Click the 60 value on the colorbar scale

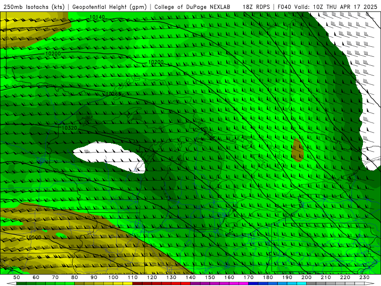click(36, 277)
